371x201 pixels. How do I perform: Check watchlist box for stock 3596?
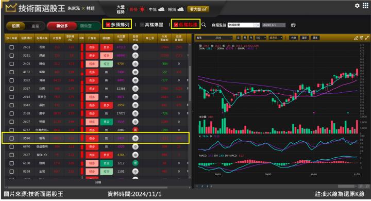[11, 138]
